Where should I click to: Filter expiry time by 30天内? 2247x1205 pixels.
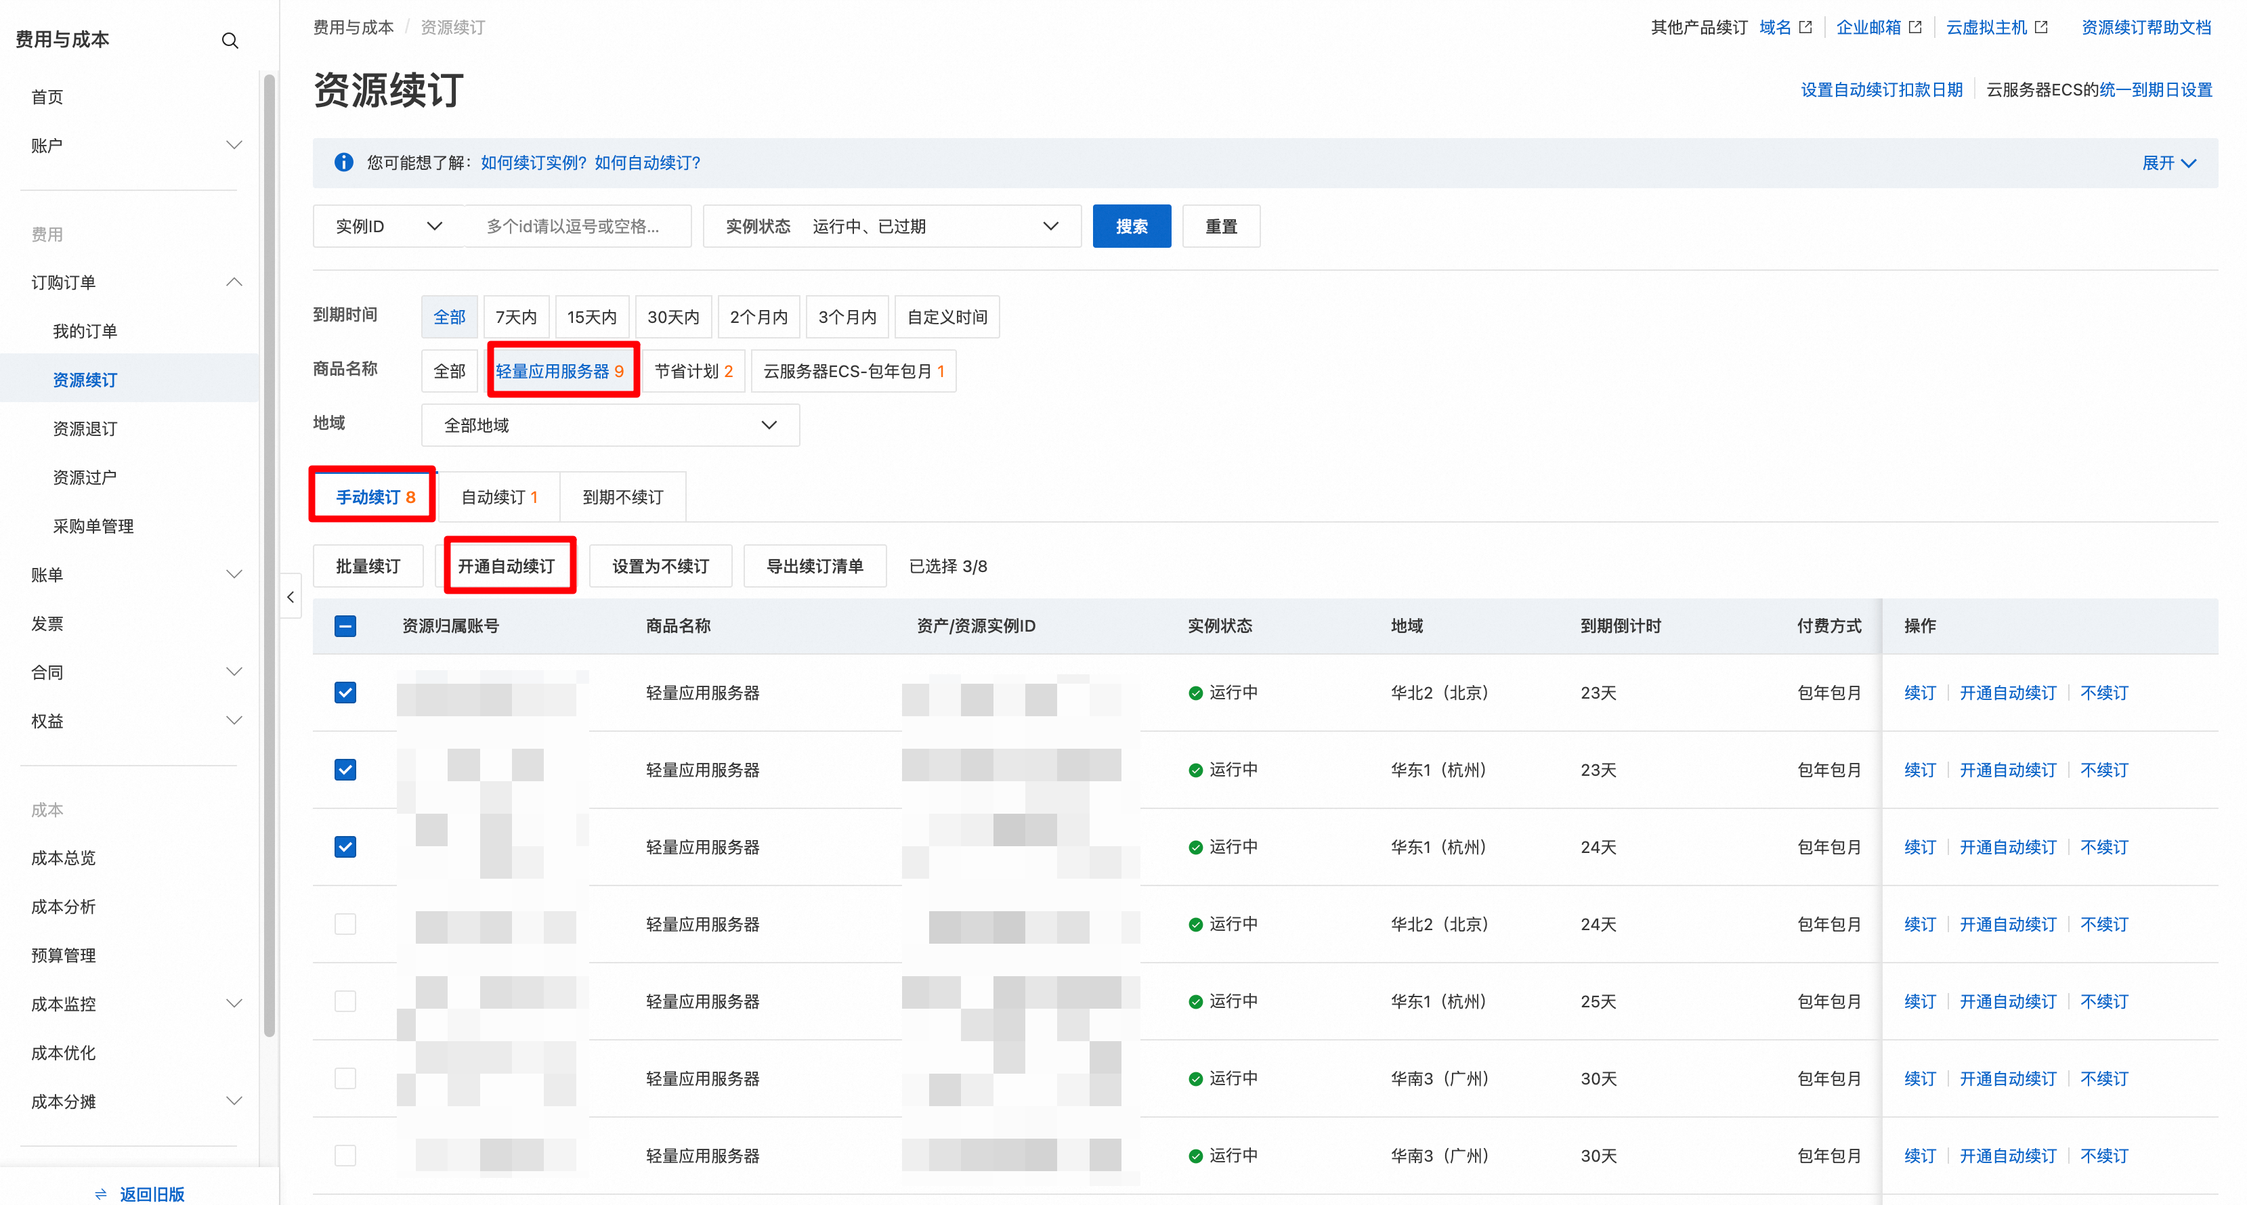coord(673,317)
